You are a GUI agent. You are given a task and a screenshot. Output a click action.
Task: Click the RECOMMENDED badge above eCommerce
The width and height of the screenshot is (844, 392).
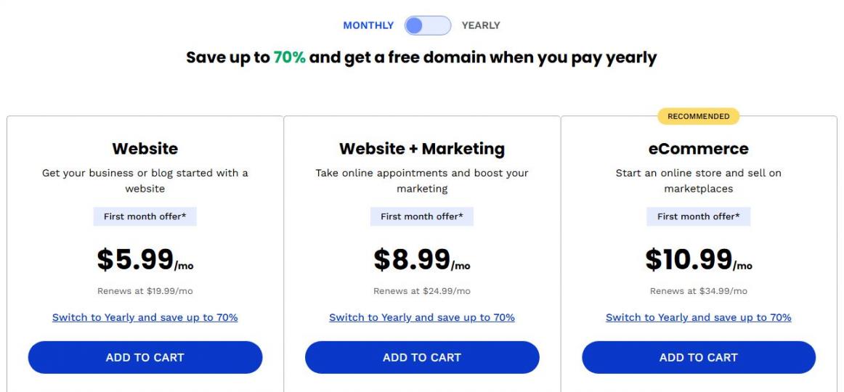point(699,116)
